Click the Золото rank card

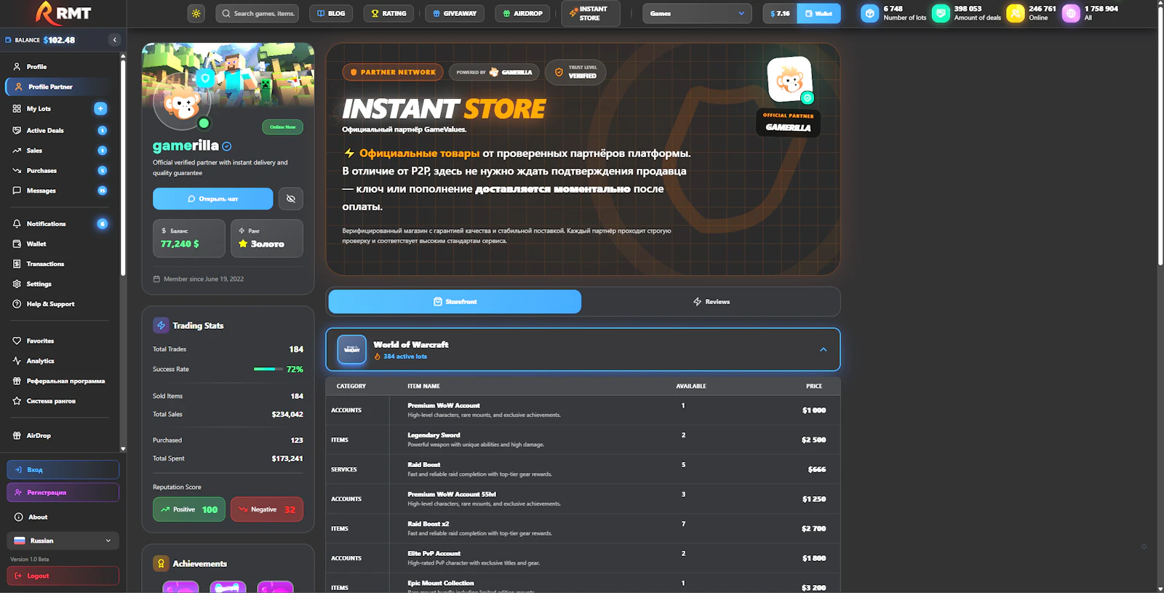click(x=267, y=238)
